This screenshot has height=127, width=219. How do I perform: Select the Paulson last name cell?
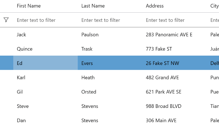(90, 35)
